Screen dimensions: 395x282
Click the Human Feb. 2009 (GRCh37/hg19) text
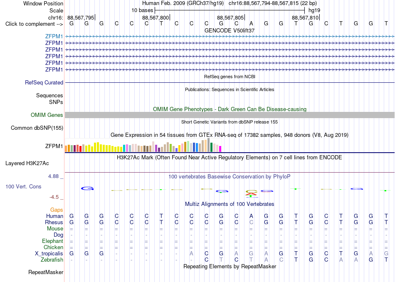tap(183, 3)
